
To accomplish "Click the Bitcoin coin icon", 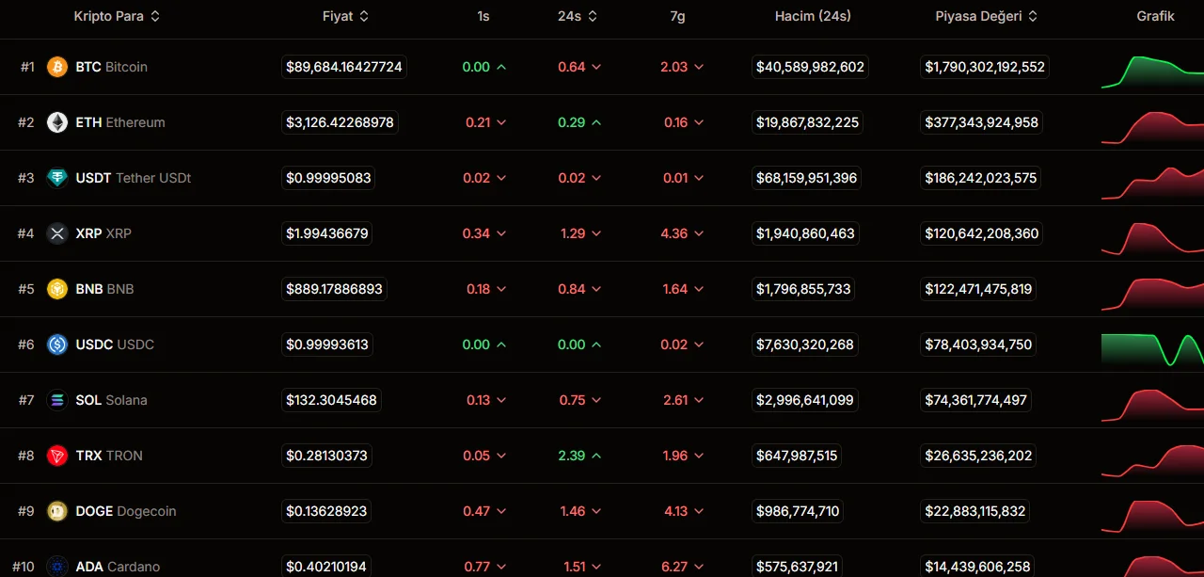I will (x=57, y=67).
